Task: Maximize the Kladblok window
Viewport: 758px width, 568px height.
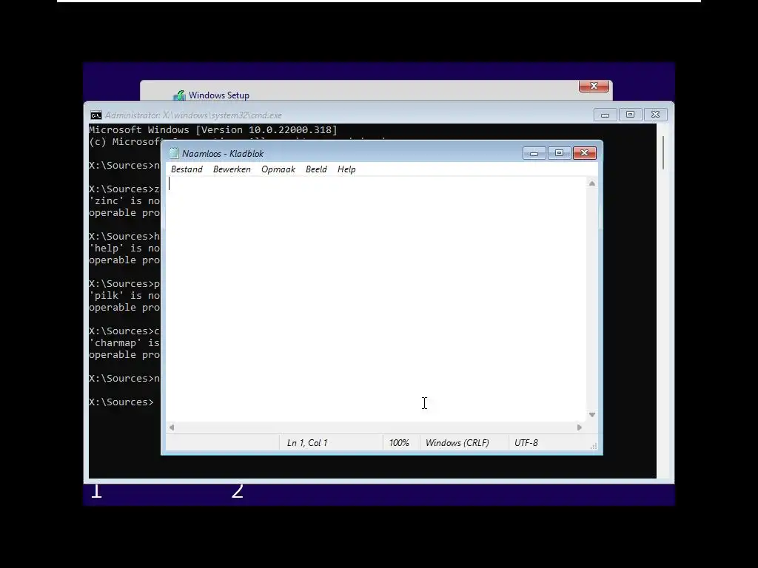Action: pyautogui.click(x=560, y=153)
